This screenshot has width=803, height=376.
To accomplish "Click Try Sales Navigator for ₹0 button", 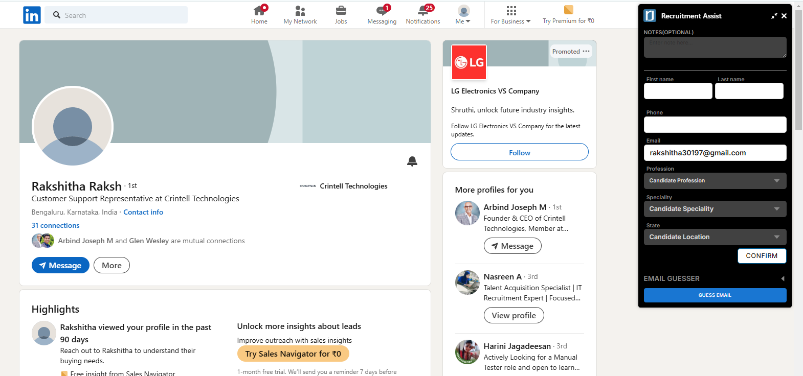I will tap(293, 354).
